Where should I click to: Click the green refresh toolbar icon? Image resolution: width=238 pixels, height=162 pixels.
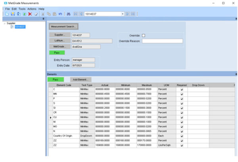(x=24, y=14)
